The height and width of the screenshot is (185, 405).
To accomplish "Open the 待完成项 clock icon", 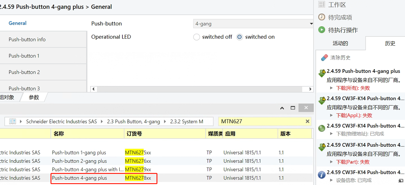I will [322, 17].
